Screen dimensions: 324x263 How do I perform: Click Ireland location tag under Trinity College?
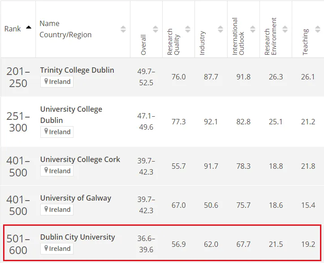click(57, 82)
